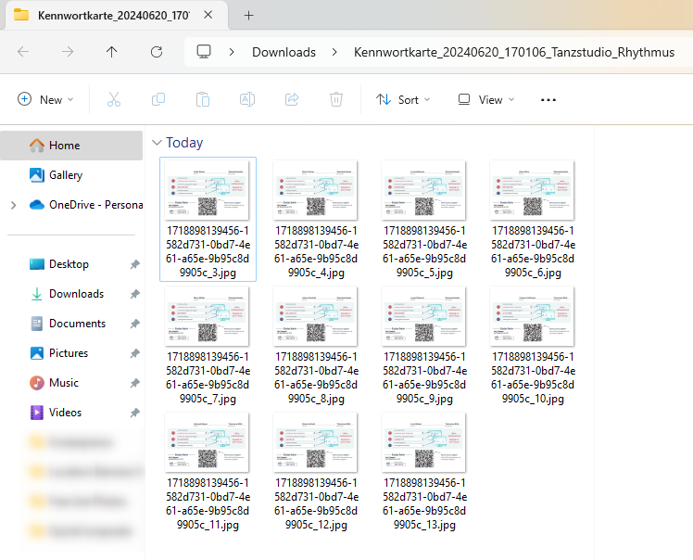Click Downloads in the address breadcrumb

click(x=283, y=52)
